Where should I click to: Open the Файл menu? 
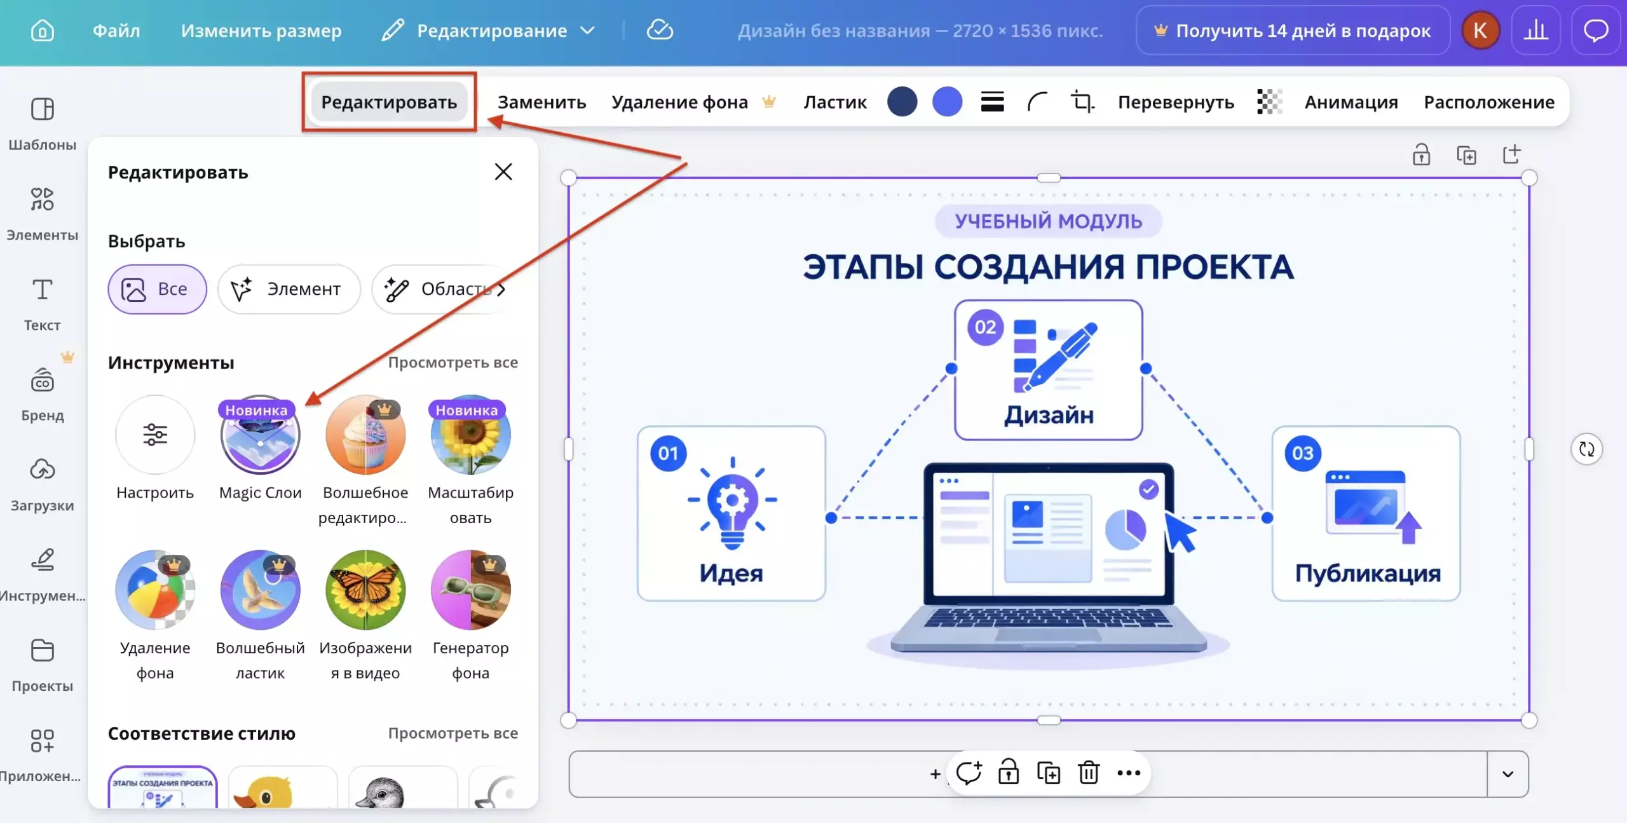tap(116, 31)
